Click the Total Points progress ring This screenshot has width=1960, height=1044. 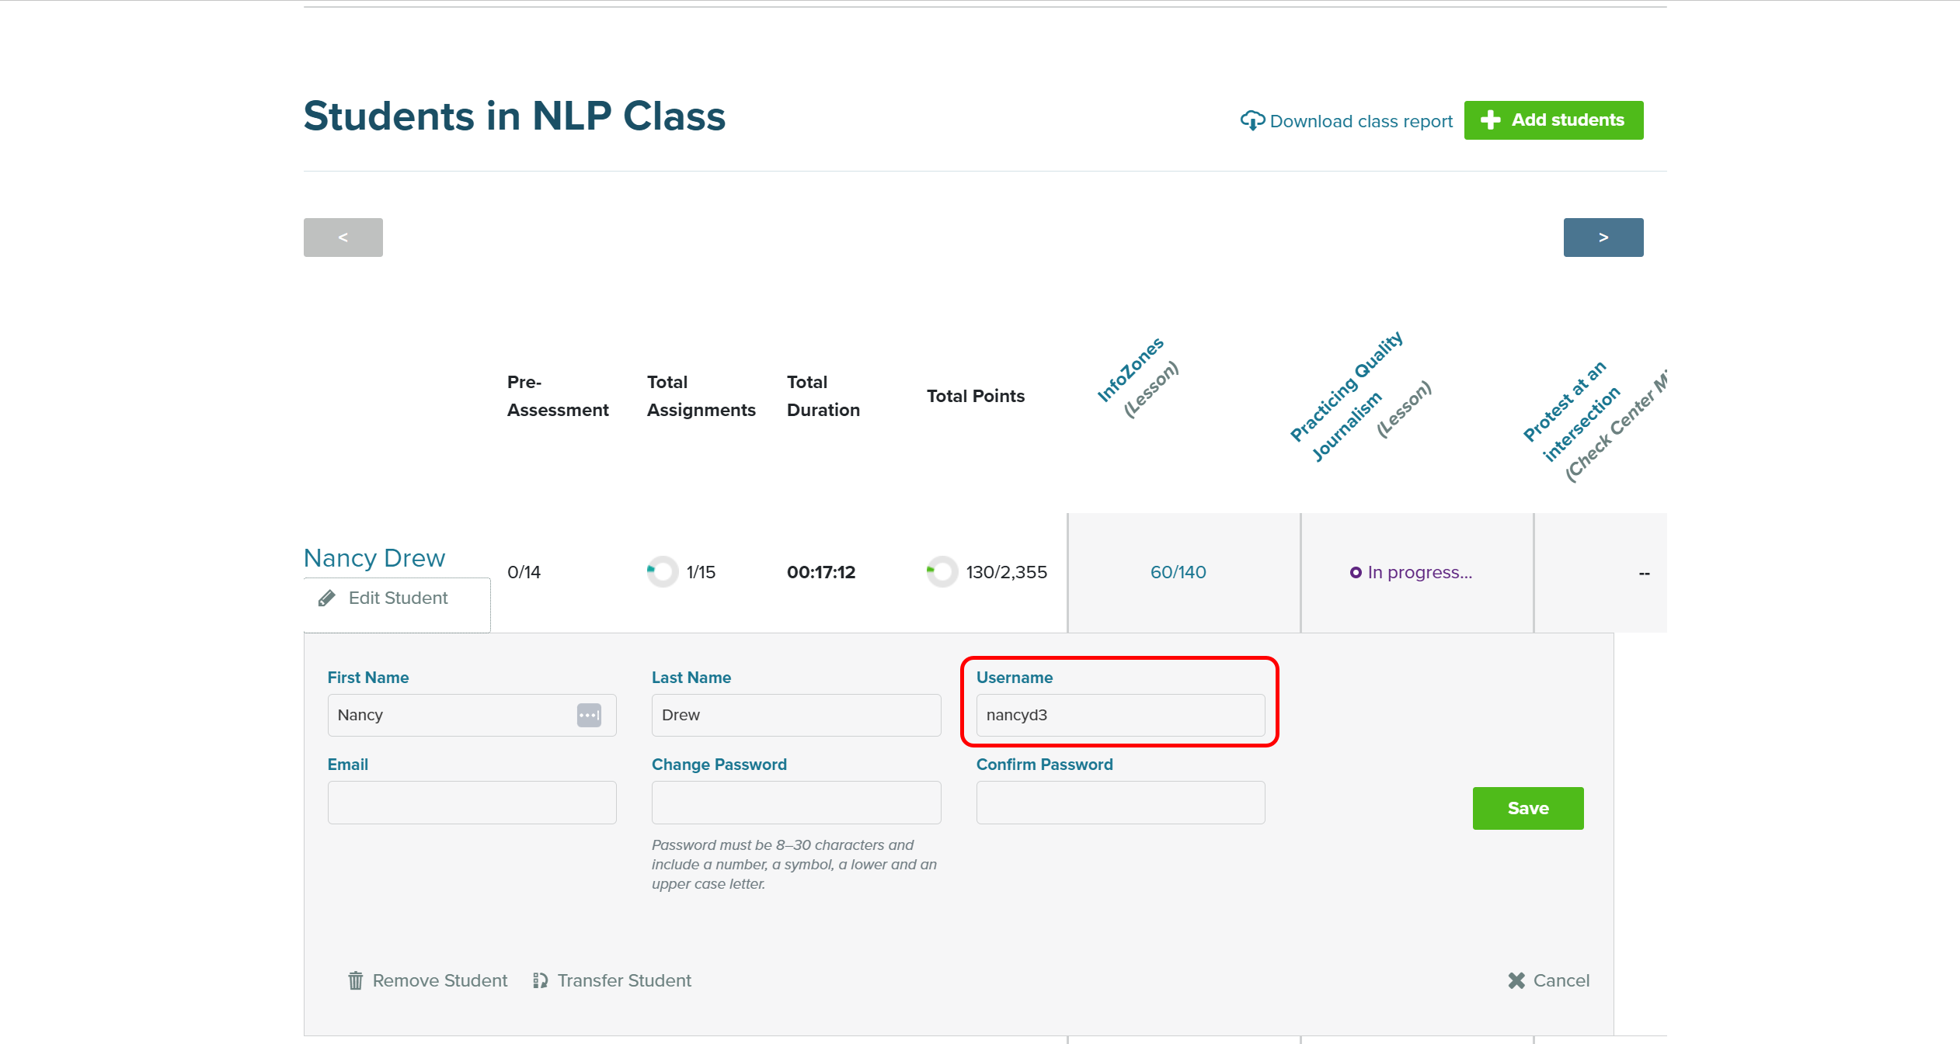tap(942, 572)
